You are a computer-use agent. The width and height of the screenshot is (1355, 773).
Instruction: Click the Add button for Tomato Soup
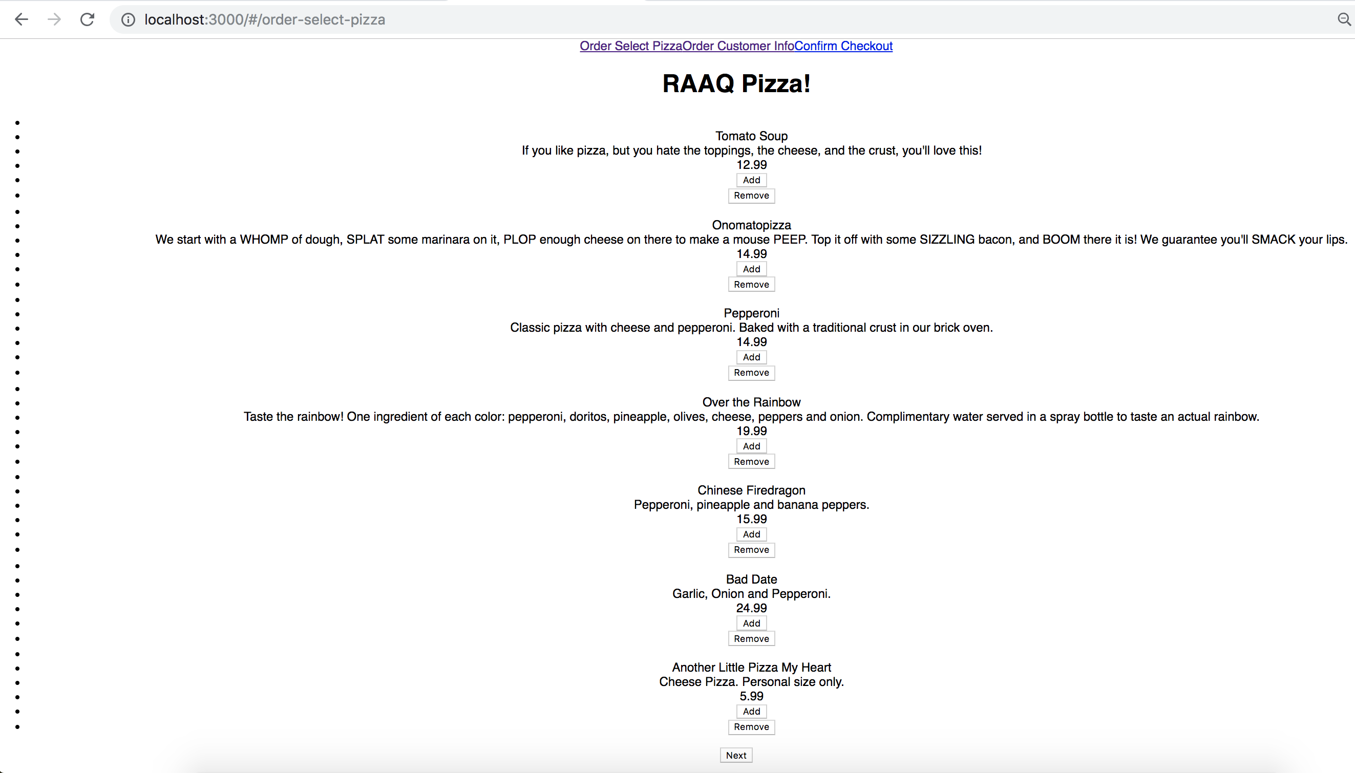[x=751, y=180]
